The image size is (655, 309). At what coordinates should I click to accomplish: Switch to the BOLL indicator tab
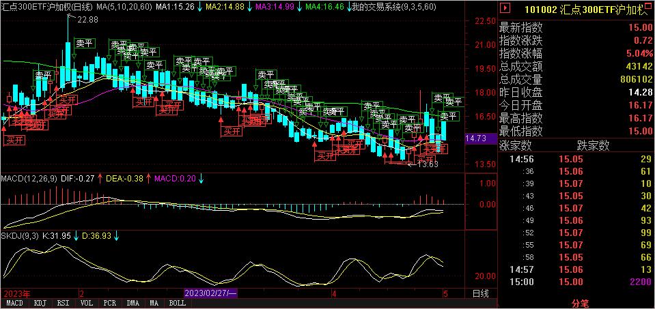pyautogui.click(x=178, y=303)
